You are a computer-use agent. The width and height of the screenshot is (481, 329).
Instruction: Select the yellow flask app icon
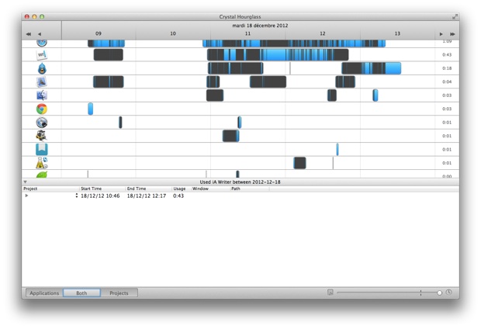point(42,163)
